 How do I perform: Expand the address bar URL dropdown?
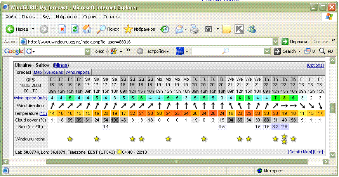click(275, 42)
